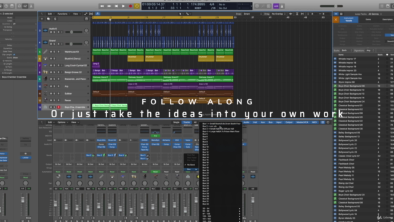The width and height of the screenshot is (394, 222).
Task: Click the orange reset X button in Loop Browser
Action: [x=336, y=19]
